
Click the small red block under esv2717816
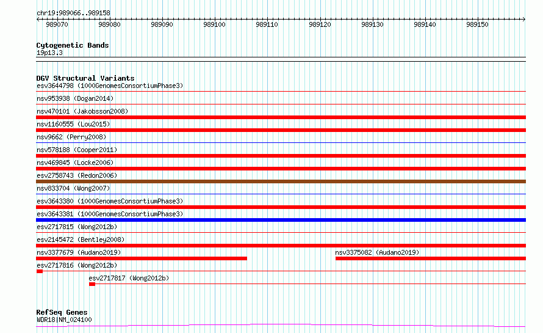click(40, 271)
